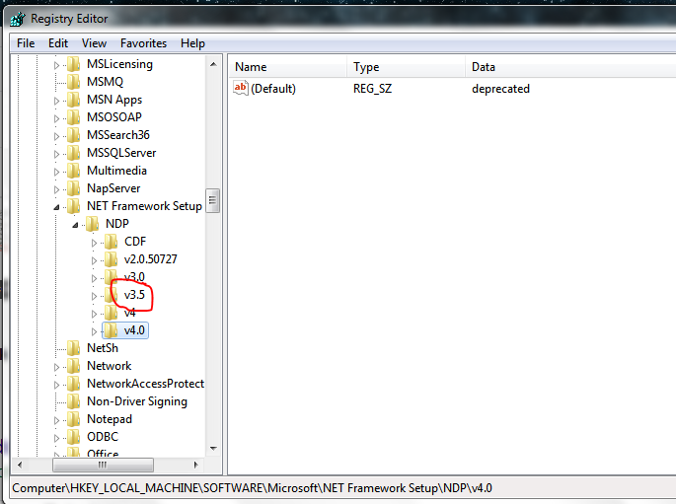Expand the MSSQLServer key
676x504 pixels.
[56, 154]
